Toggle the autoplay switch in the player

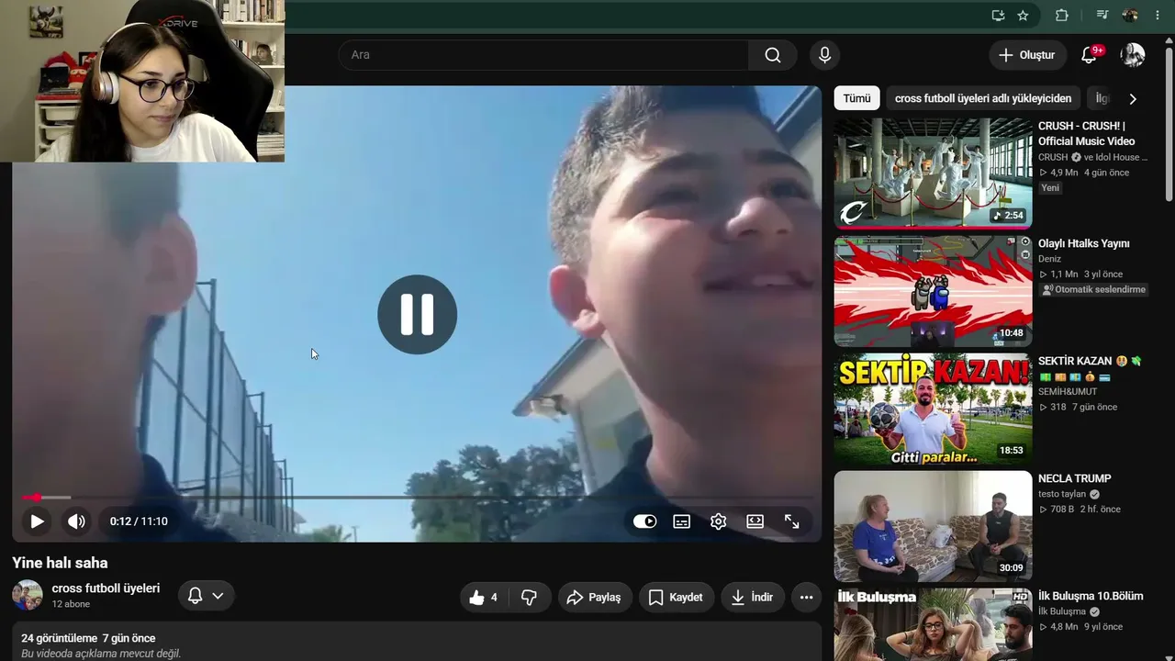(x=645, y=521)
